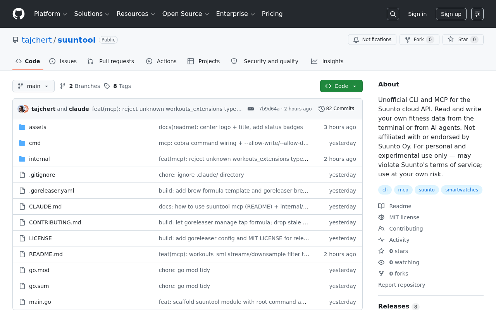Click the book icon next to Readme
Viewport: 496px width, 310px height.
pos(381,206)
